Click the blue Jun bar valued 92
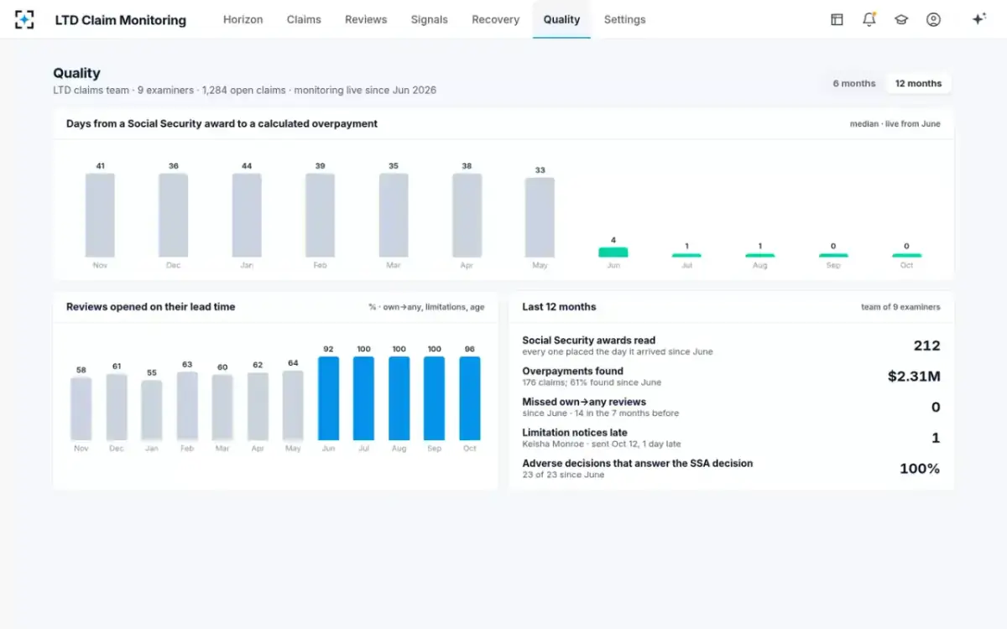The width and height of the screenshot is (1007, 629). (x=328, y=398)
